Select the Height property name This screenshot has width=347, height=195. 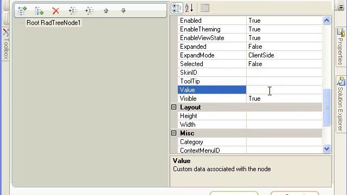pos(188,116)
